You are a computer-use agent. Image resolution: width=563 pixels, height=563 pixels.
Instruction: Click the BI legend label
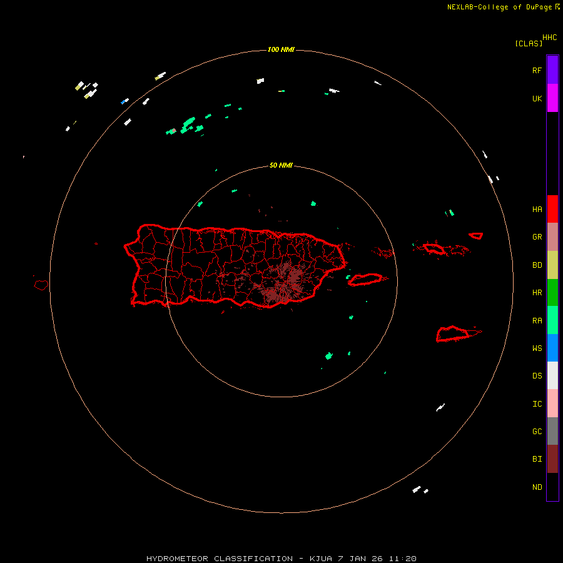pyautogui.click(x=537, y=459)
